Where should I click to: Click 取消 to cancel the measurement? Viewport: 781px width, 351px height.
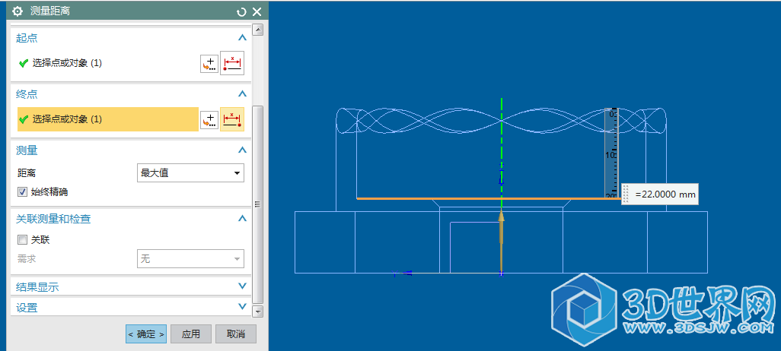[x=236, y=334]
